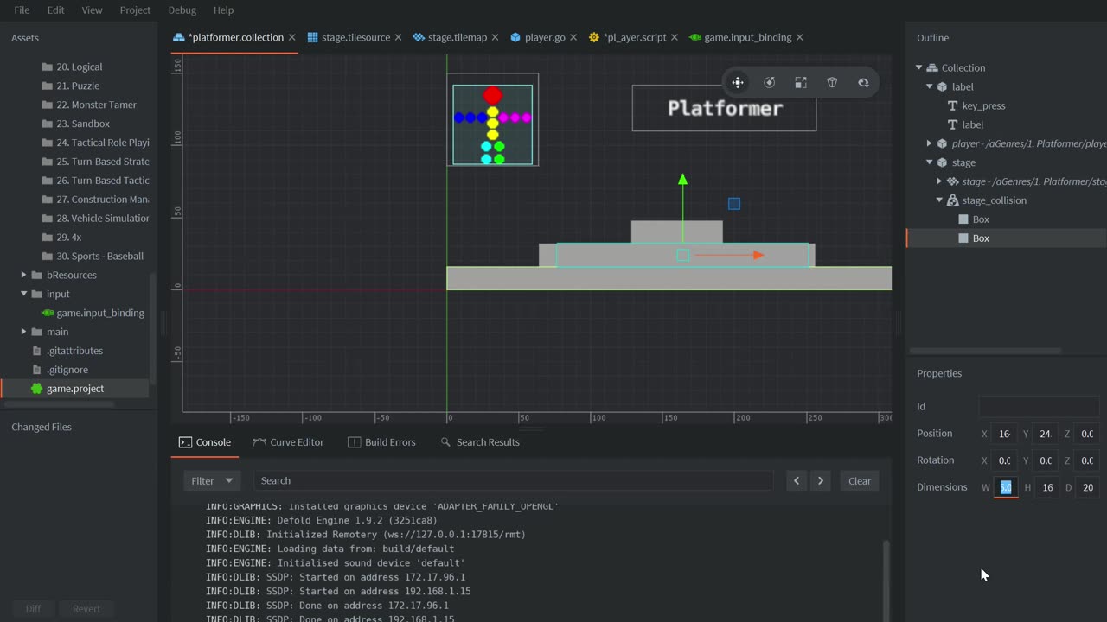The height and width of the screenshot is (622, 1107).
Task: Click the stage_collision collision object icon
Action: 952,200
